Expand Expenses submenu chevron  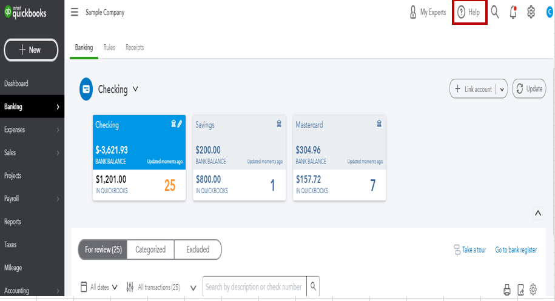point(58,130)
